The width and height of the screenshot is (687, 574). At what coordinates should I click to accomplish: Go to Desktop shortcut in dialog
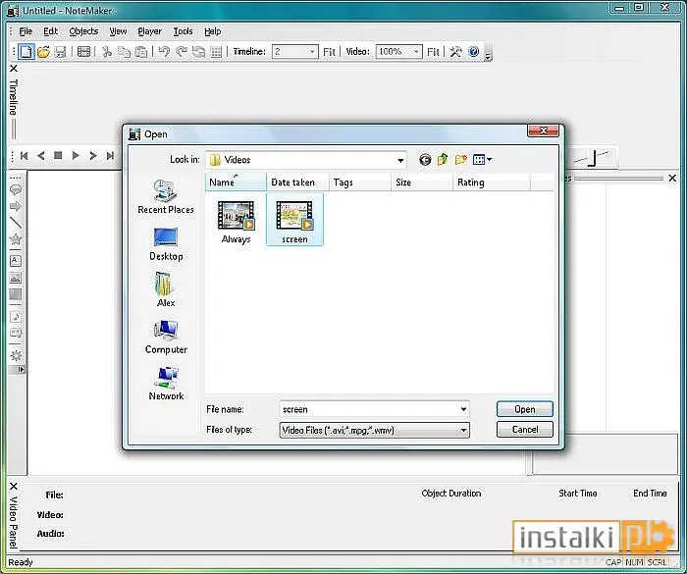(166, 244)
